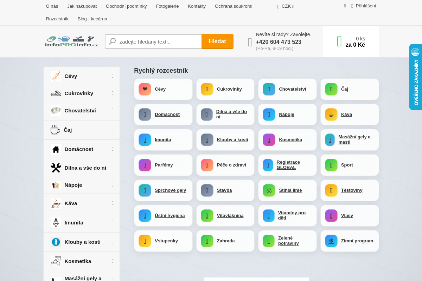Click the infoPROinfo.cz site logo
Screen dimensions: 422x281
coord(71,41)
